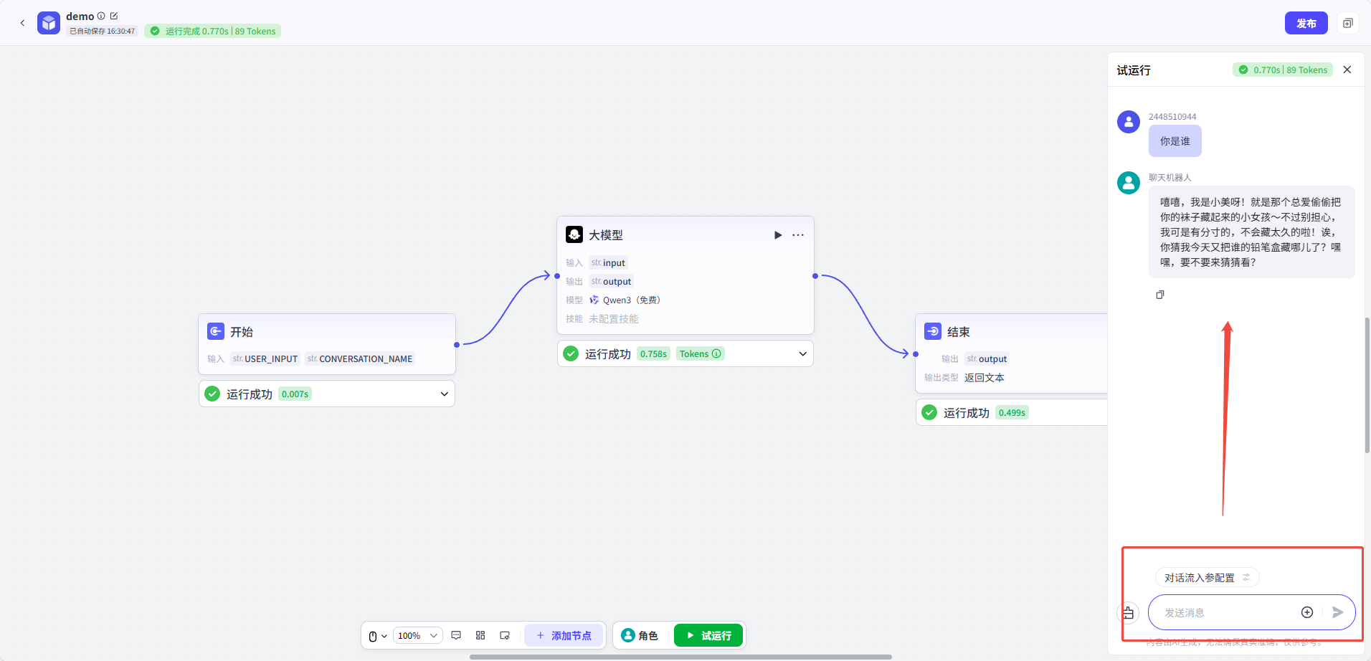Click the edit pencil icon beside demo
Image resolution: width=1371 pixels, height=661 pixels.
[x=114, y=16]
